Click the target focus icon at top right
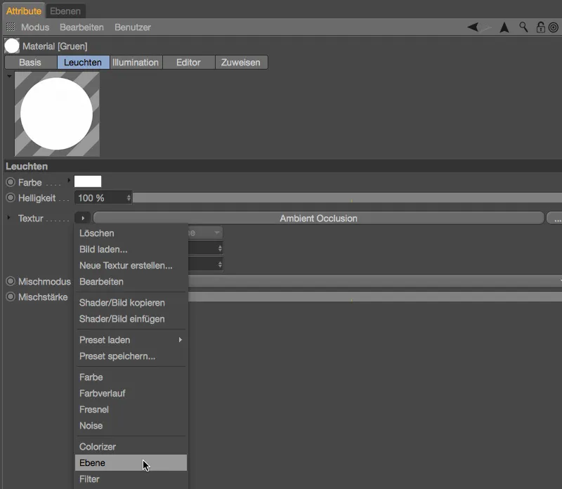 [555, 27]
